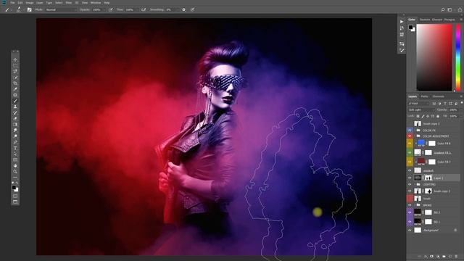This screenshot has height=261, width=464.
Task: Expand the COLOR FX group
Action: 414,130
